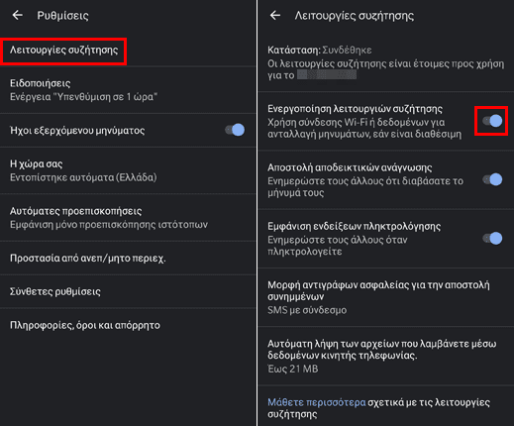Viewport: 514px width, 426px height.
Task: Tap the SMS με σύνδεσμο value
Action: coord(307,310)
